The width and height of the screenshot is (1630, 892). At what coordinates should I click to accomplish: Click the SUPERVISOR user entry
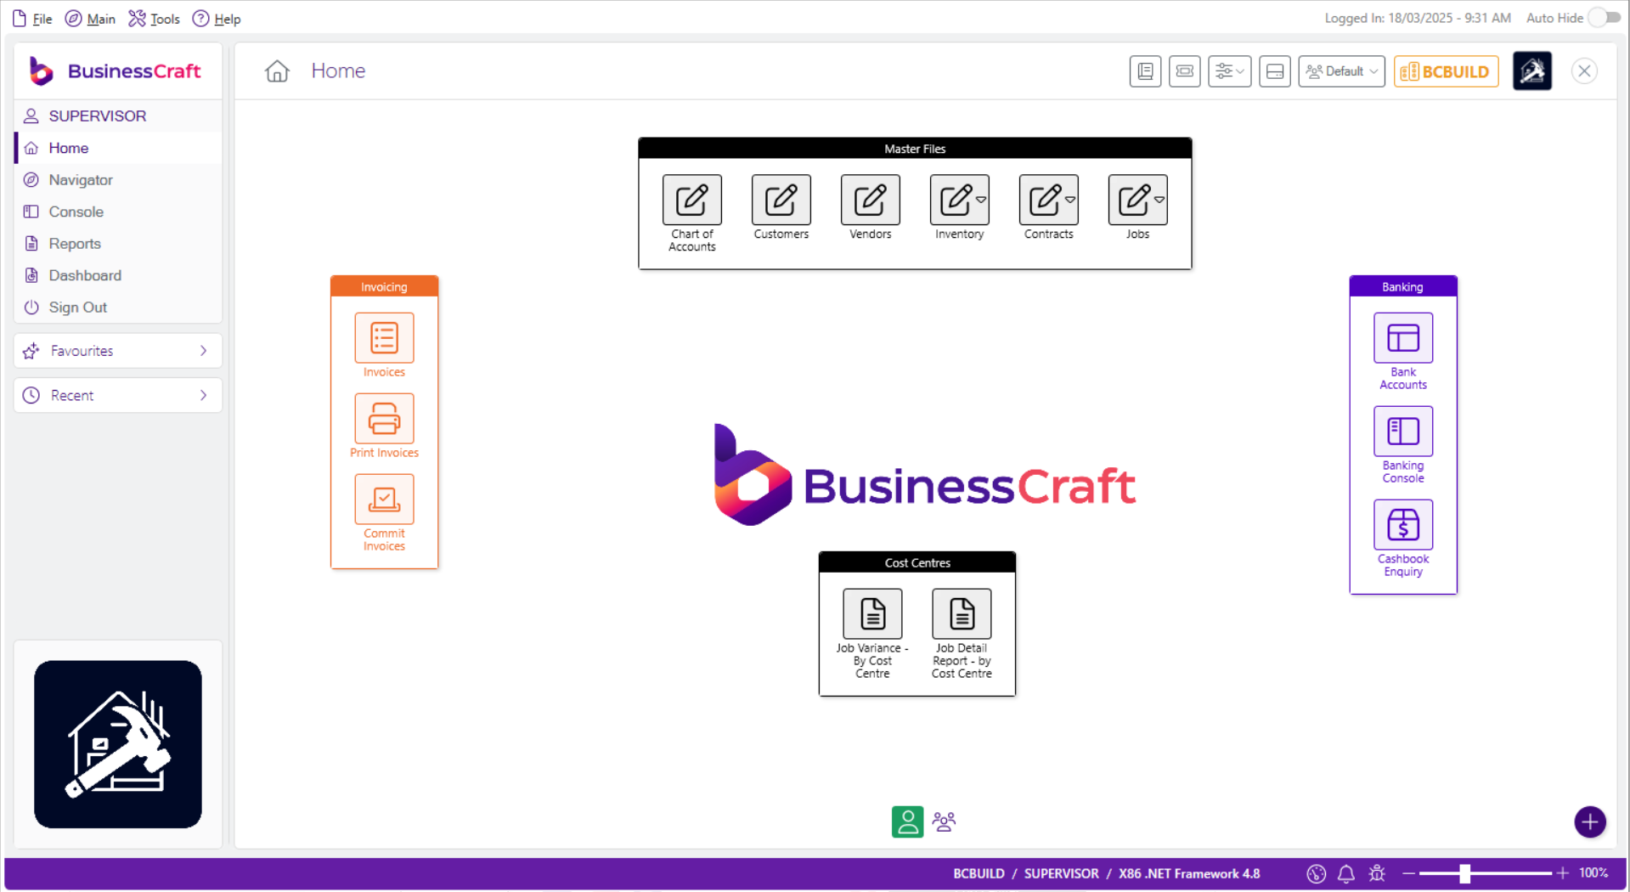coord(118,116)
